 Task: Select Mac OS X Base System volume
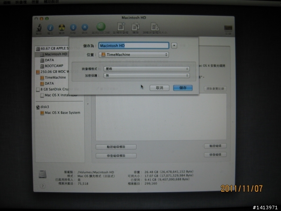tap(62, 113)
